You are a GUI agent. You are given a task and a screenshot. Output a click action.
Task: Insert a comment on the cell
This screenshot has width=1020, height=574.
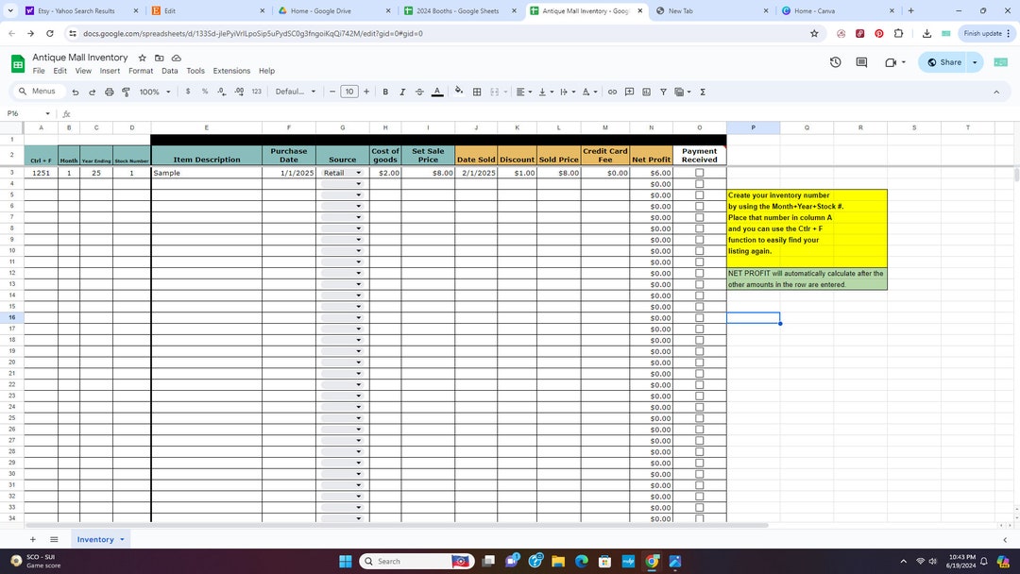(x=630, y=92)
